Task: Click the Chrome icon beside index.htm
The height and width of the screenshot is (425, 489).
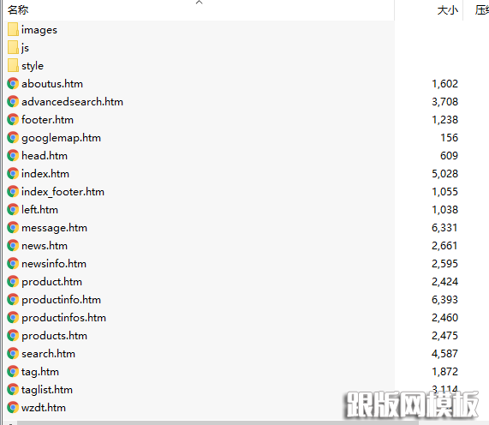Action: 13,173
